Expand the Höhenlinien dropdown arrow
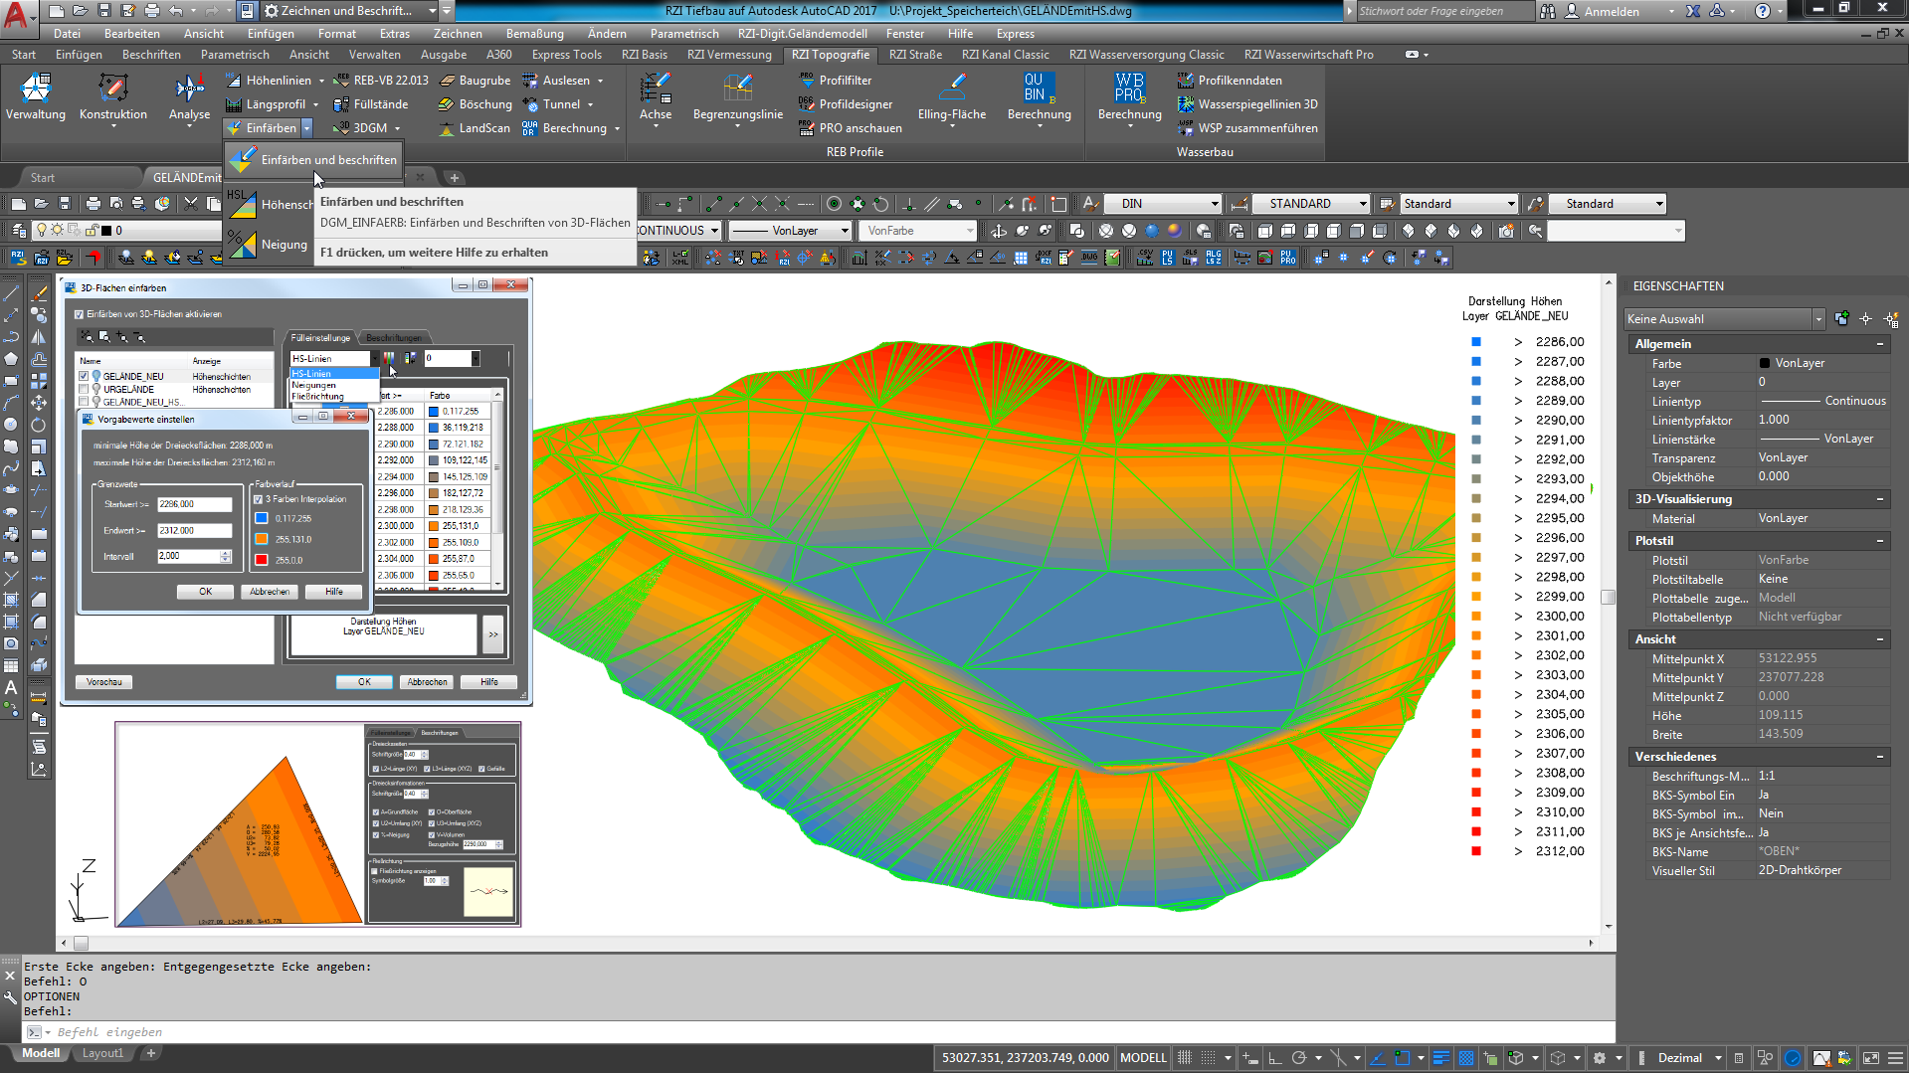 tap(320, 81)
